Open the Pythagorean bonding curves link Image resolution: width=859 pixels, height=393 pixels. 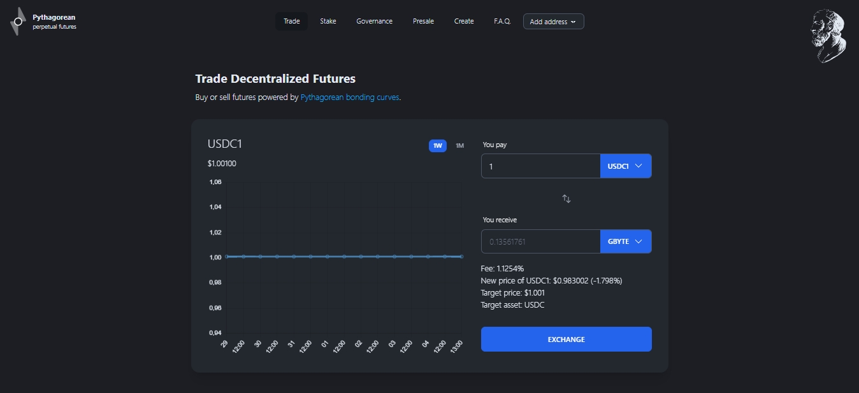pyautogui.click(x=350, y=97)
